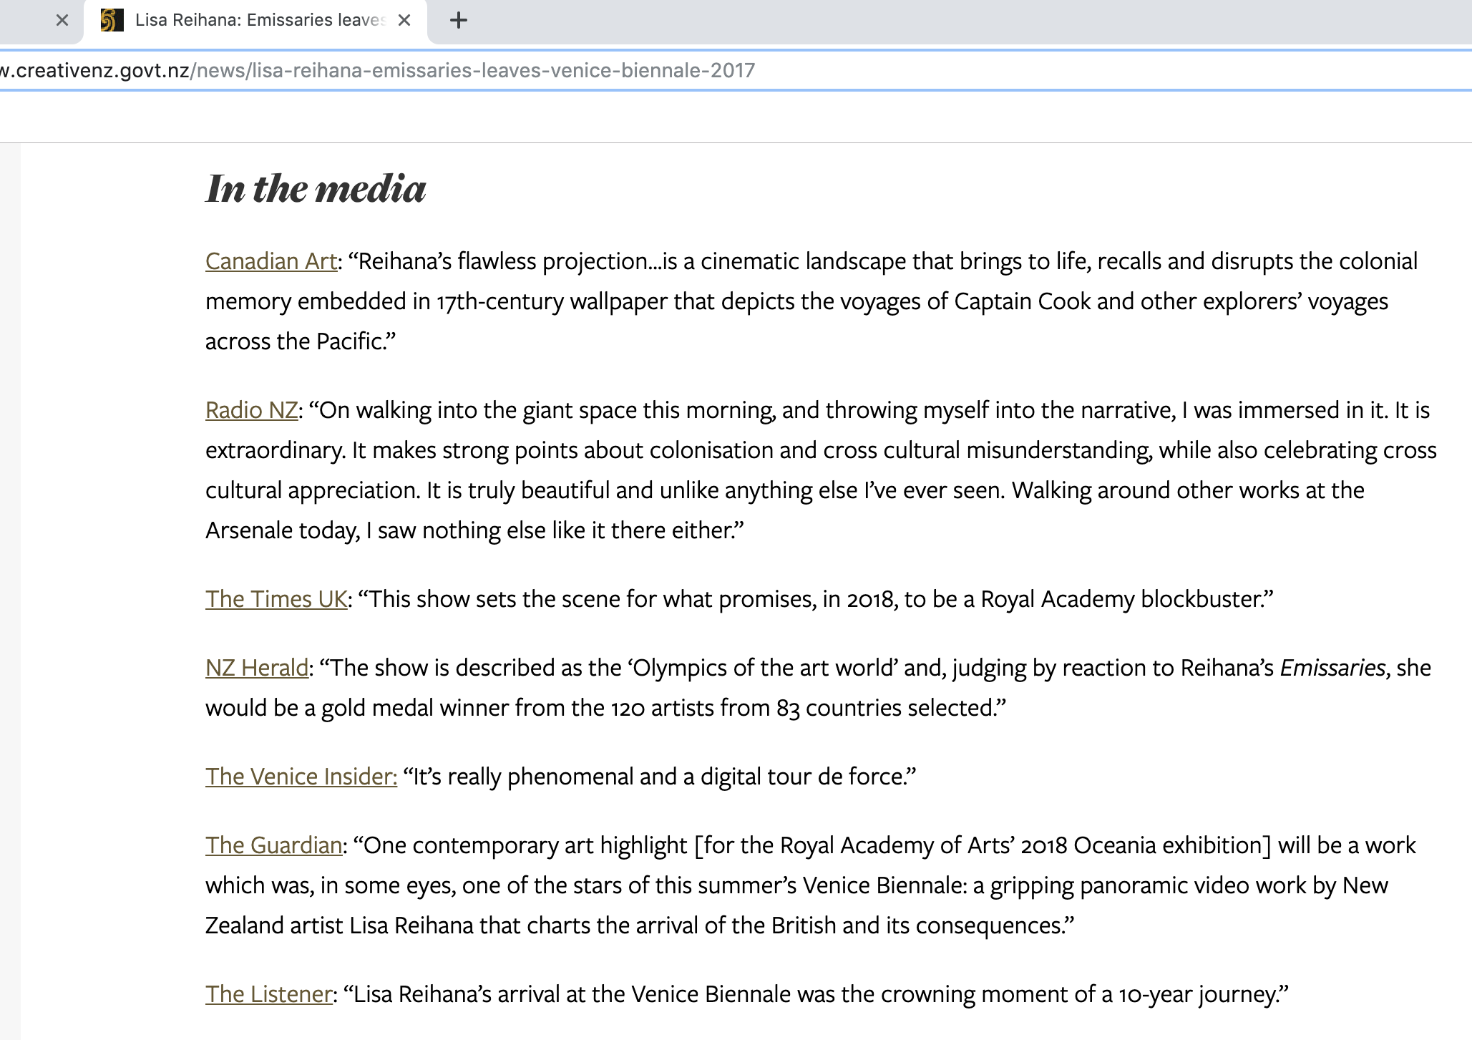Viewport: 1472px width, 1040px height.
Task: Open the NZ Herald link
Action: [x=257, y=668]
